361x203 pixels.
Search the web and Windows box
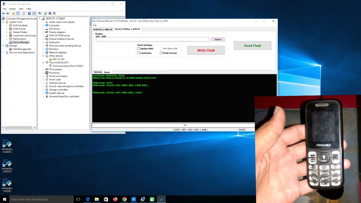[x=41, y=199]
